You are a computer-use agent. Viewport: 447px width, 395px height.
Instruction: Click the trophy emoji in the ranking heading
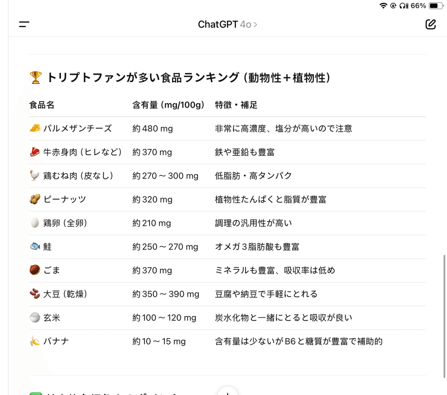coord(35,77)
